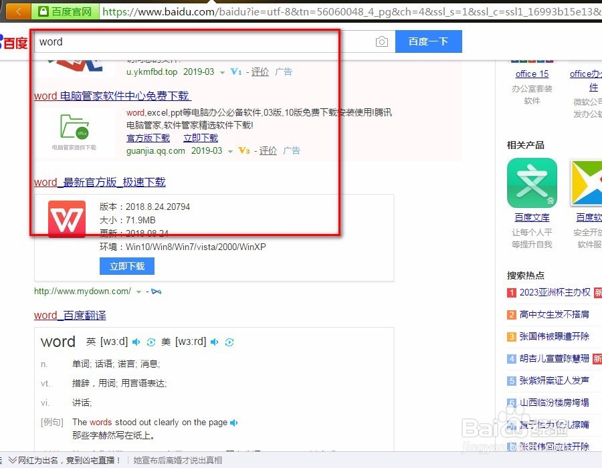Open hot search 张国伟被曝遭开除
Viewport: 602px width, 468px height.
(x=555, y=336)
